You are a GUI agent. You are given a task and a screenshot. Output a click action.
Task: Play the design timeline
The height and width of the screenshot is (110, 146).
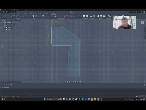[x=5, y=85]
